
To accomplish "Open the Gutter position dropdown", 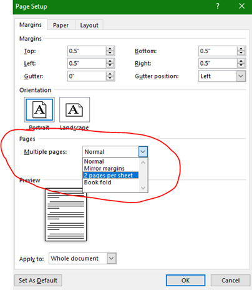I will 241,76.
